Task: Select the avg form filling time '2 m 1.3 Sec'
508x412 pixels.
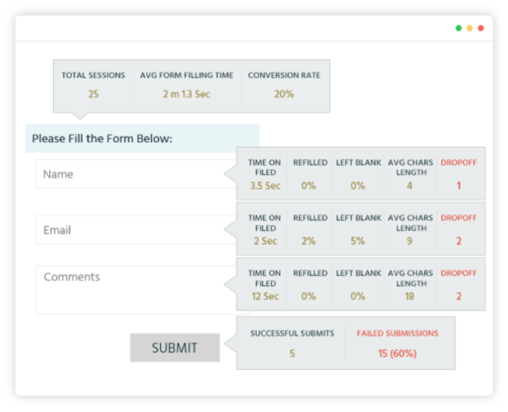Action: [x=186, y=94]
